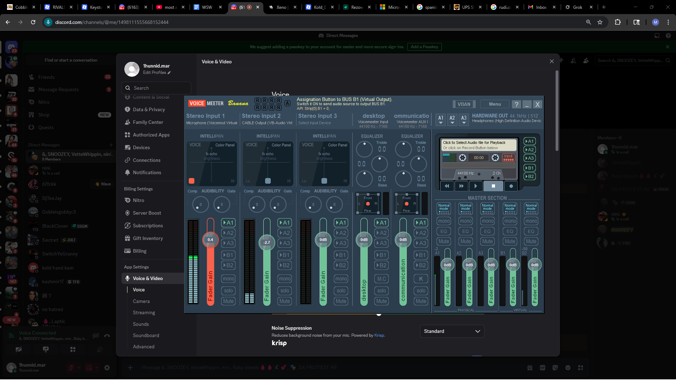This screenshot has width=676, height=380.
Task: Open Chrome extensions puzzle icon
Action: [618, 22]
